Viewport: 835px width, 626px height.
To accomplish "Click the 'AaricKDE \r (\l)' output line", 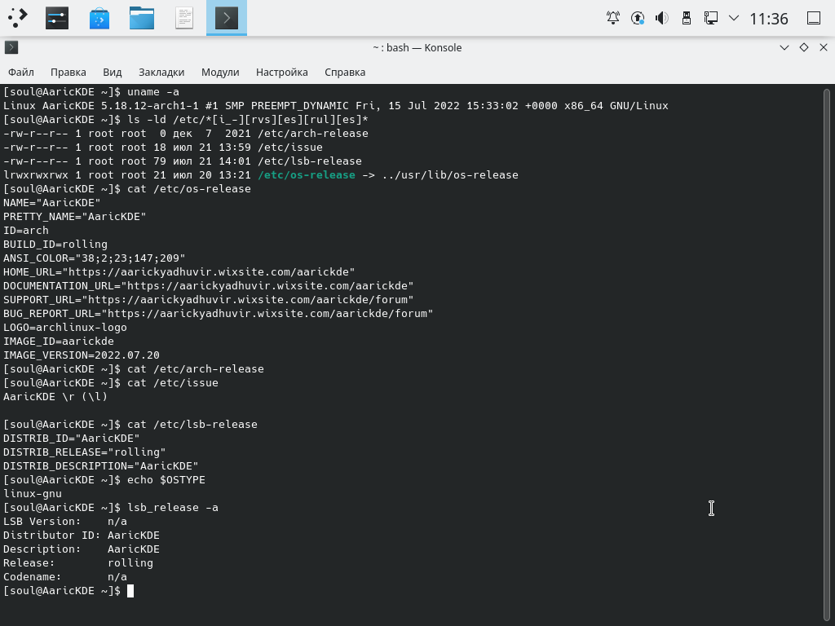I will (55, 397).
